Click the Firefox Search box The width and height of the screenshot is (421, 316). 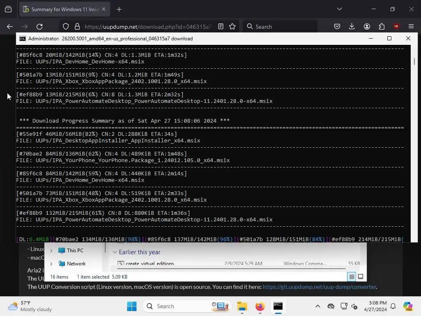280,27
